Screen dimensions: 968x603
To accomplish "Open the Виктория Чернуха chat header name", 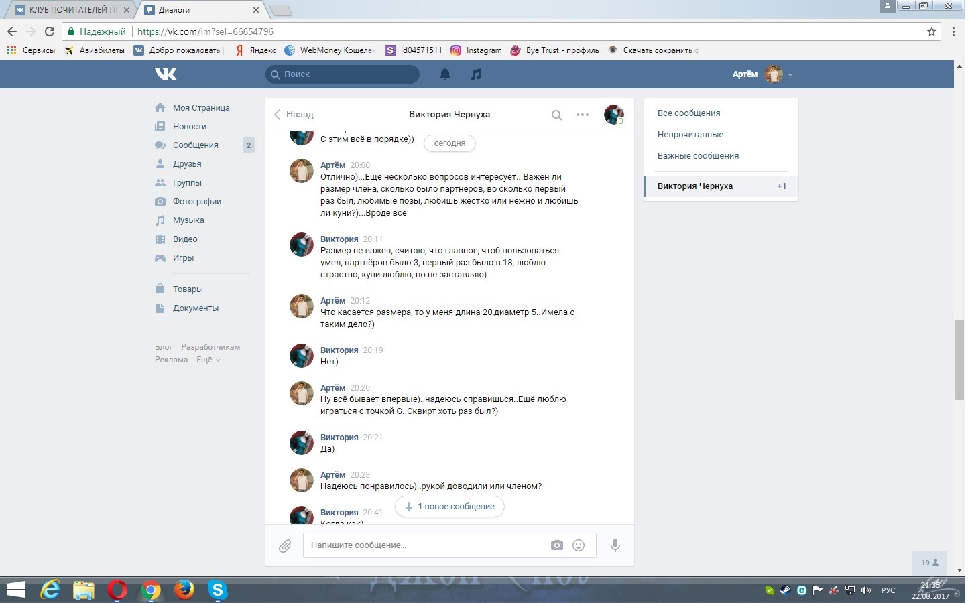I will point(450,114).
